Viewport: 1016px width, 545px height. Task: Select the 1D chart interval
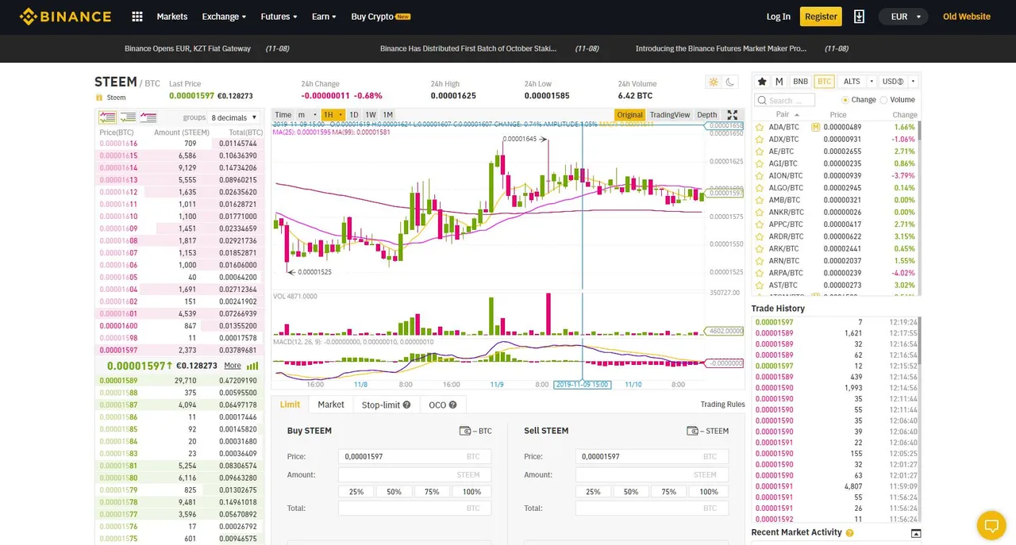(354, 115)
